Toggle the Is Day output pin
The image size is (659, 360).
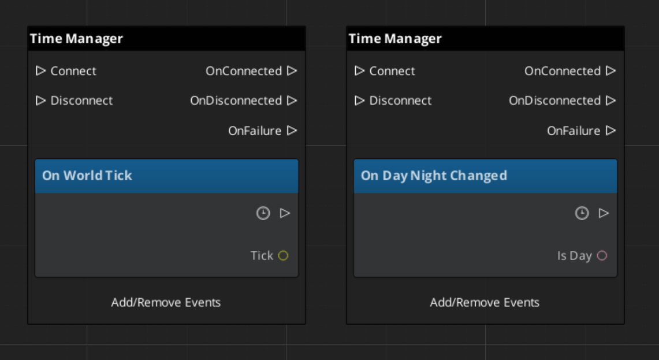pos(601,255)
